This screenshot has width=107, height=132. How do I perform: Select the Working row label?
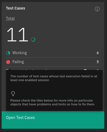point(20,53)
